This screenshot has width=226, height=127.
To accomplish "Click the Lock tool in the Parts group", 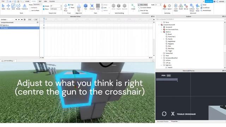I will click(104, 8).
